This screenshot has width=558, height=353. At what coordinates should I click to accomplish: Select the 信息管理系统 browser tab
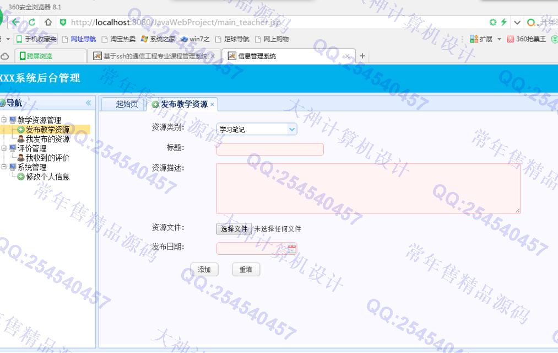288,56
